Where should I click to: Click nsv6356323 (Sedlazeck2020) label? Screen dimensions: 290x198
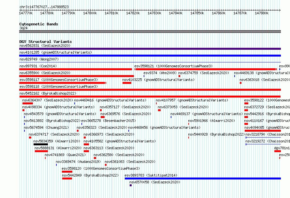point(102,127)
